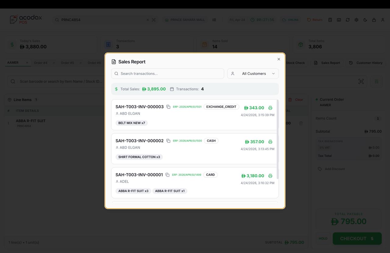Click the customer name ADEL
390x253 pixels.
click(124, 181)
